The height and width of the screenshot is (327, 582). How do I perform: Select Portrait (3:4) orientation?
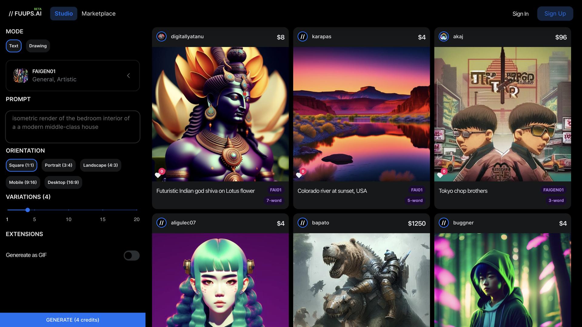(59, 165)
